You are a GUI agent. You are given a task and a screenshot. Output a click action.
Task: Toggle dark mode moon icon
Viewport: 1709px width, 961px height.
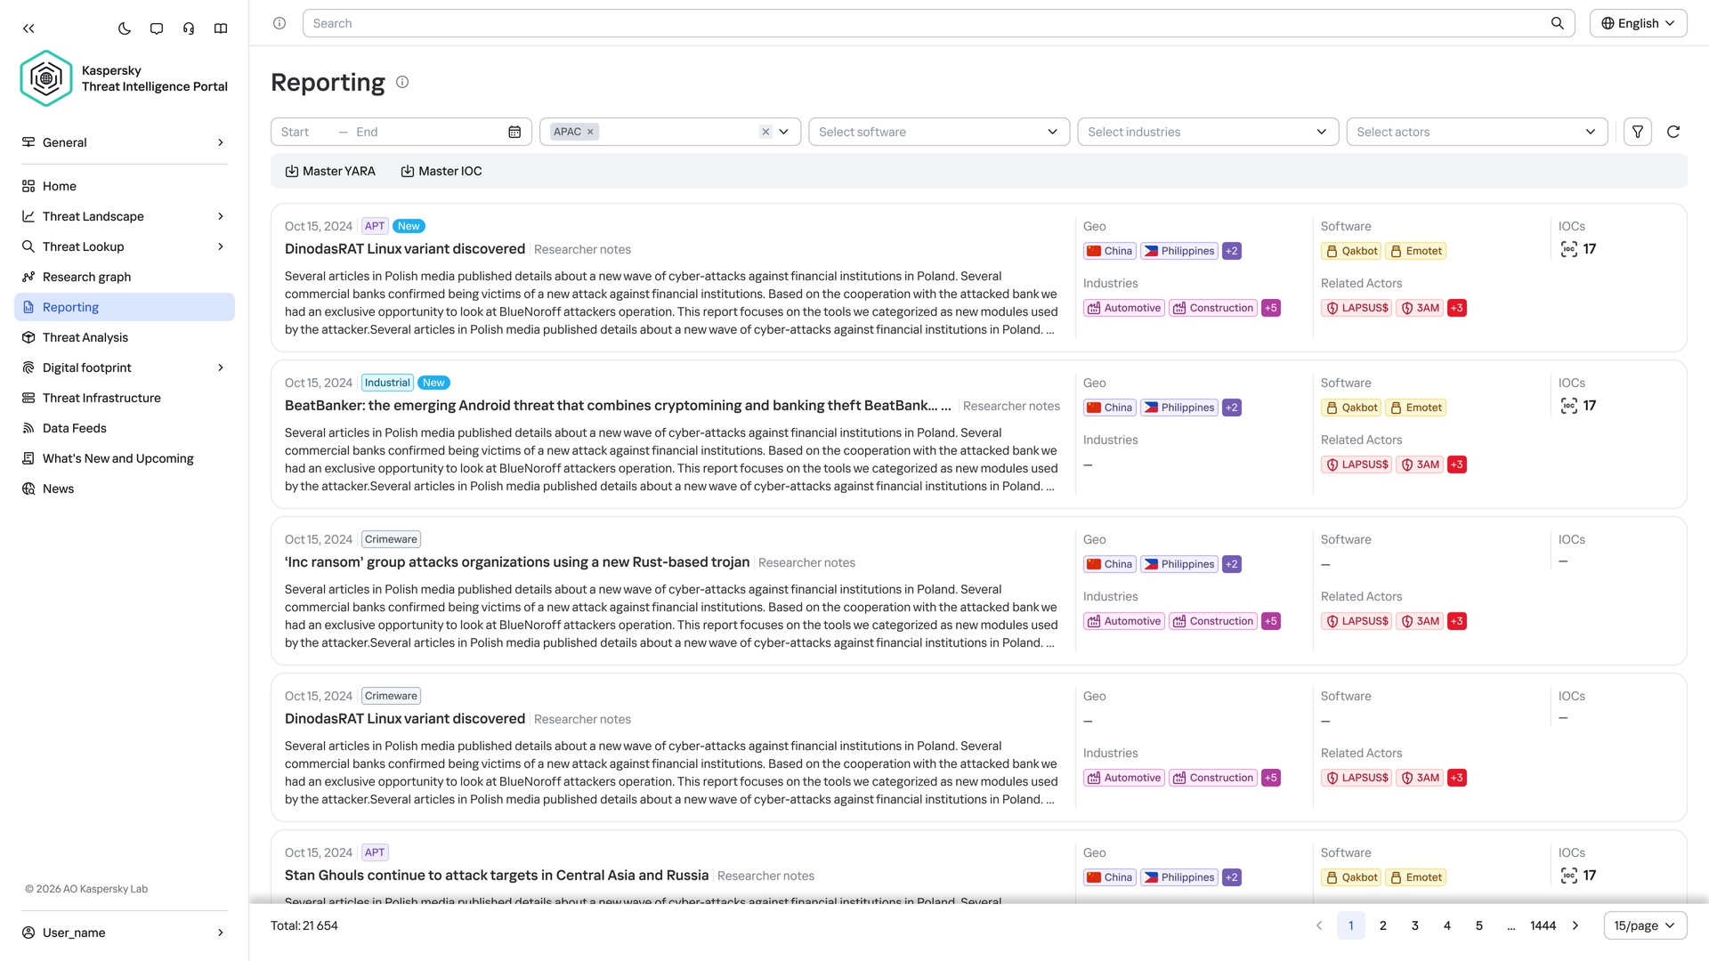[x=125, y=28]
